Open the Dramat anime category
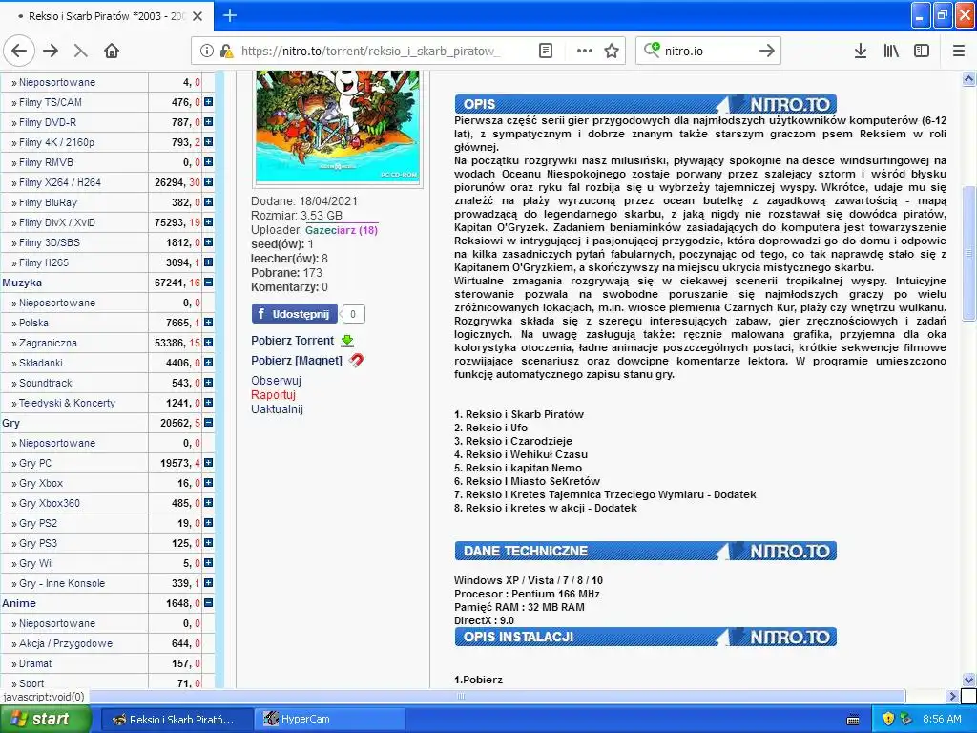The image size is (977, 733). click(x=35, y=664)
